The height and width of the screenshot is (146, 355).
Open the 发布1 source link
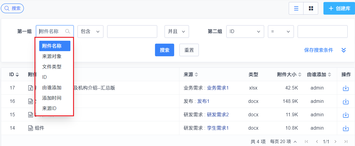(203, 101)
